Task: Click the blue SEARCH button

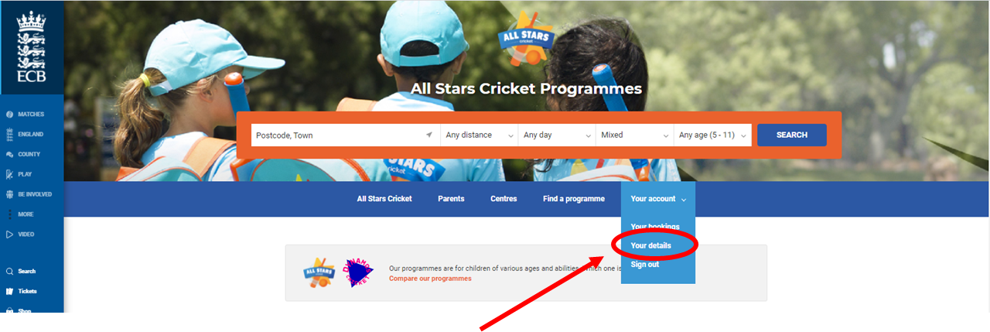Action: pyautogui.click(x=792, y=135)
